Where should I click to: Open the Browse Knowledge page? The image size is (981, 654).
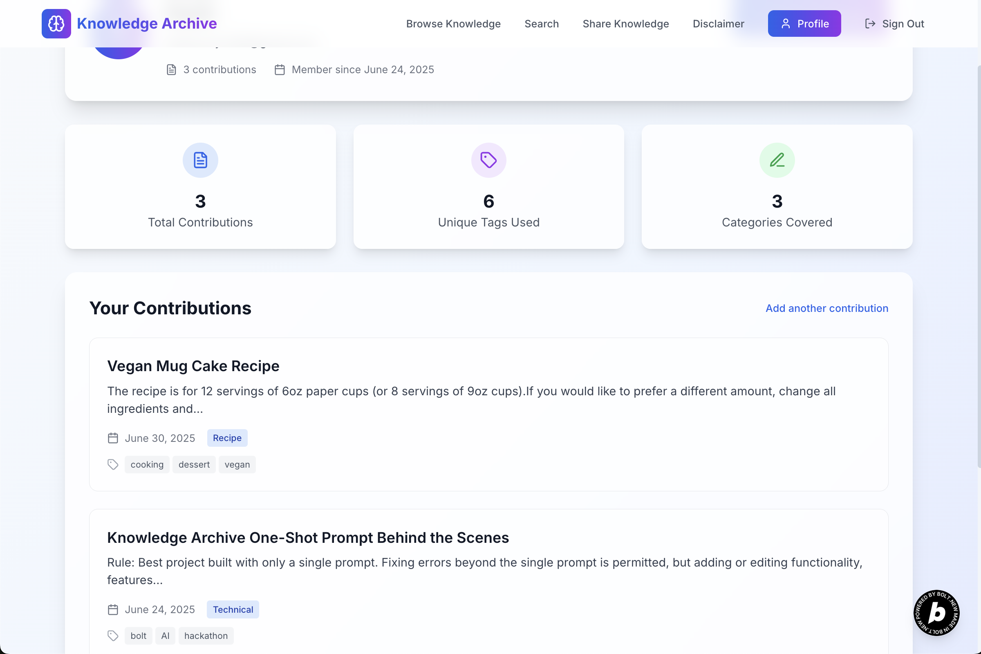click(x=453, y=24)
